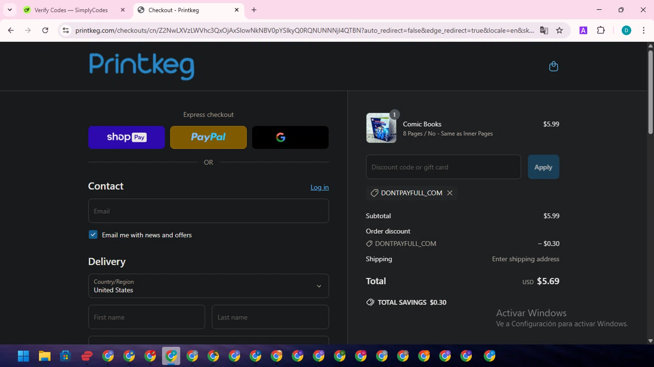Open the Country/Region dropdown
The width and height of the screenshot is (654, 367).
click(208, 286)
